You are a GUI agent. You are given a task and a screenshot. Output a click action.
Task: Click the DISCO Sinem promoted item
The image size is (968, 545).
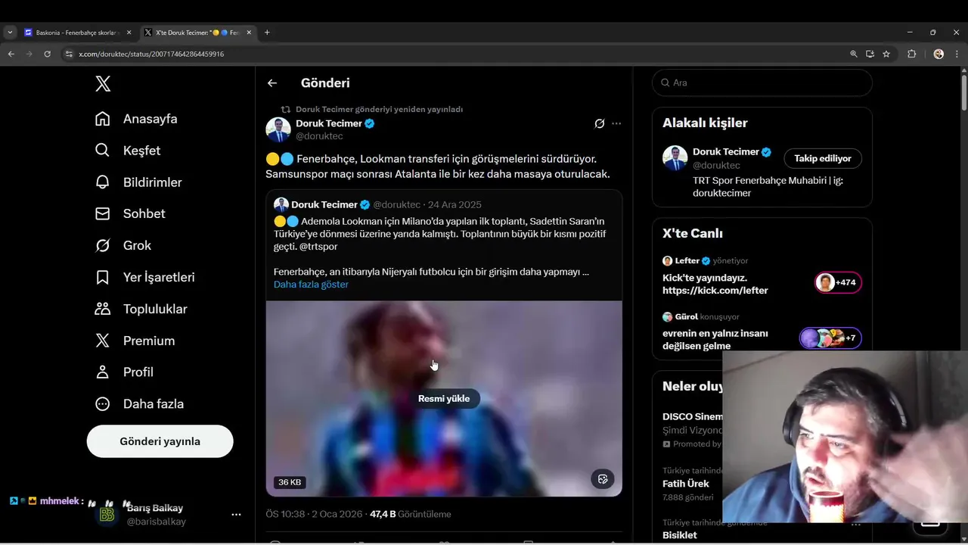point(692,429)
